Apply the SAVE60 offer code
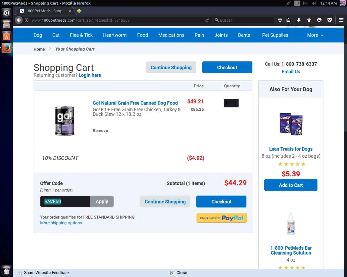Screen dimensions: 347x277 coord(102,202)
